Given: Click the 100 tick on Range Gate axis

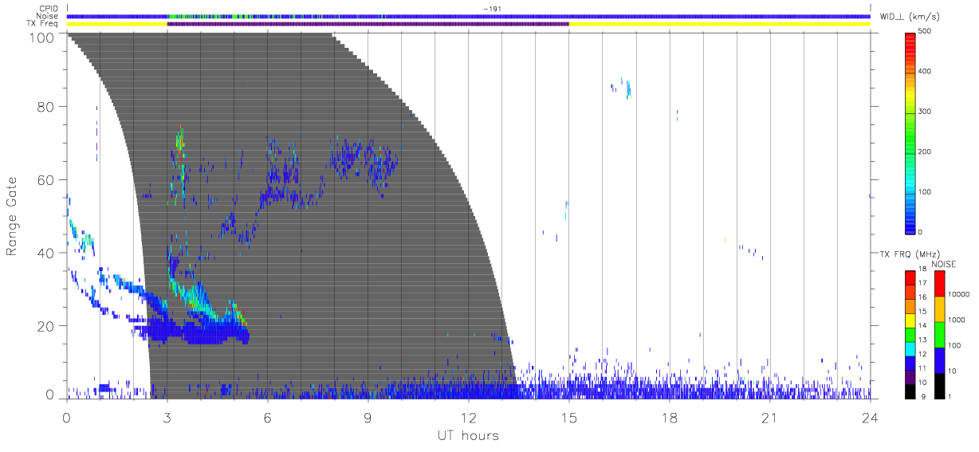Looking at the screenshot, I should click(44, 37).
